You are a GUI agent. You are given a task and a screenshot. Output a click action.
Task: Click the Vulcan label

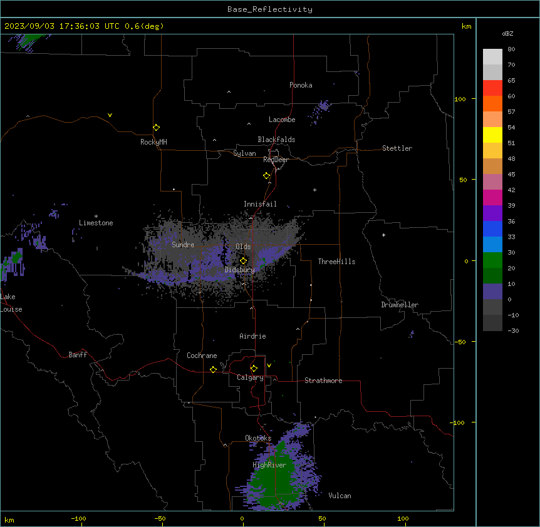click(x=340, y=496)
